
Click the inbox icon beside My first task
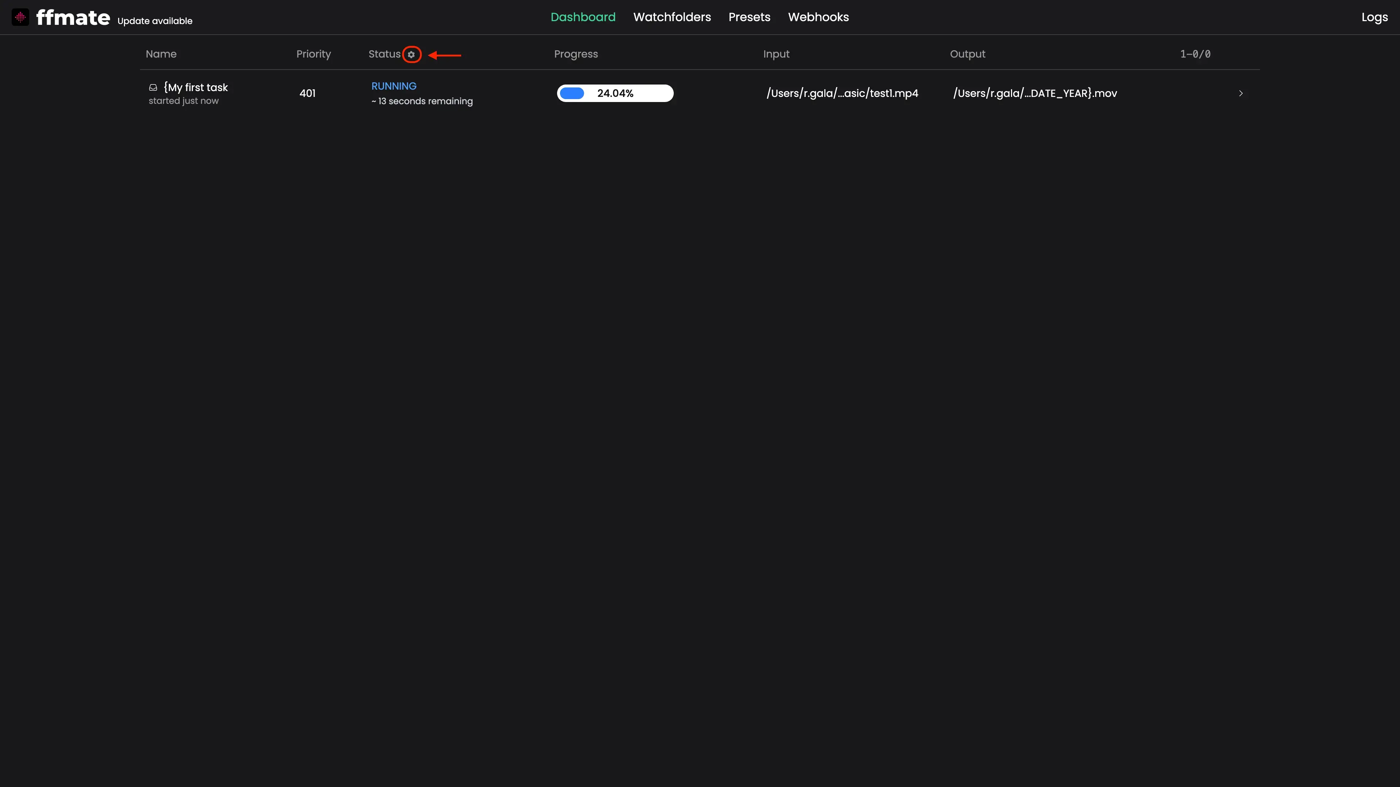click(153, 87)
